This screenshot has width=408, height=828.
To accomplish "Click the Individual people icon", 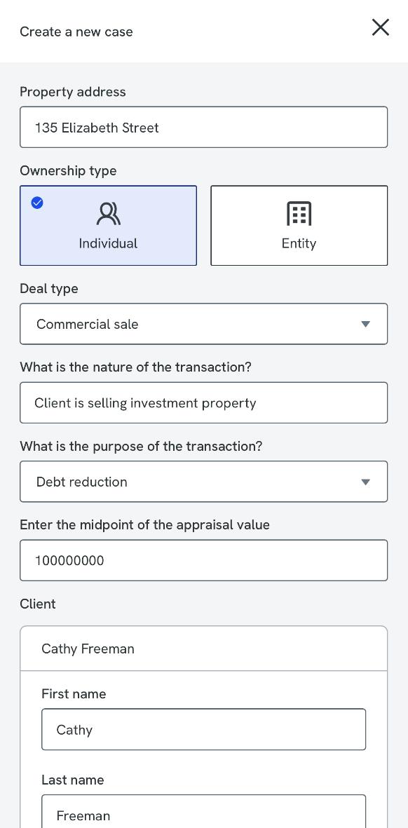I will 108,213.
